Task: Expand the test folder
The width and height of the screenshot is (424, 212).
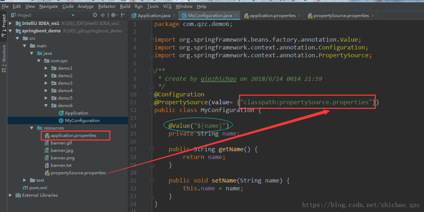Action: [25, 180]
